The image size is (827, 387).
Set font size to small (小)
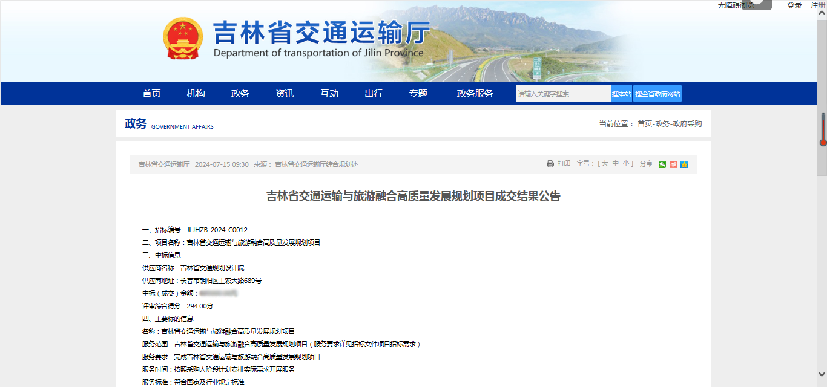(x=627, y=164)
